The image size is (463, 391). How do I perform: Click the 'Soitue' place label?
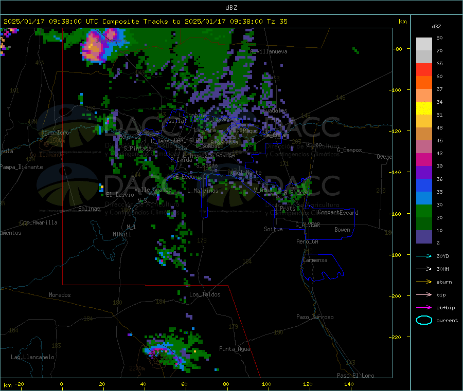[x=273, y=229]
